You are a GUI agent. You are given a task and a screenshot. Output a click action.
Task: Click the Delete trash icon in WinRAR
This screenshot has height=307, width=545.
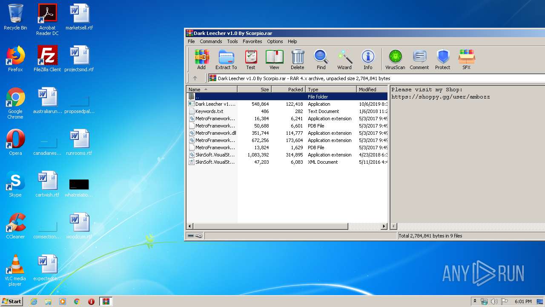[298, 60]
